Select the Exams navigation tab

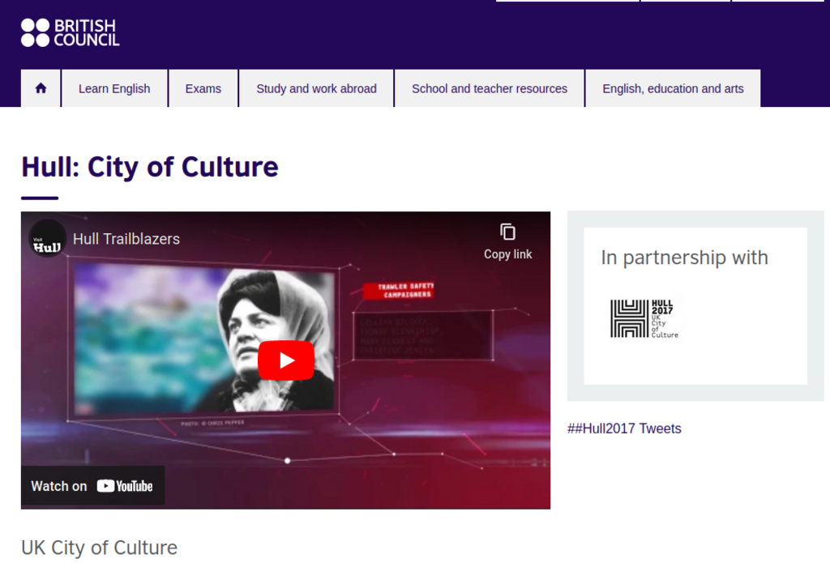click(x=203, y=87)
